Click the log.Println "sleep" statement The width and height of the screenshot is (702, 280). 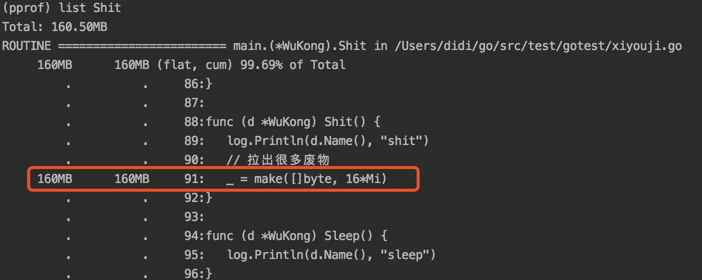[x=331, y=255]
